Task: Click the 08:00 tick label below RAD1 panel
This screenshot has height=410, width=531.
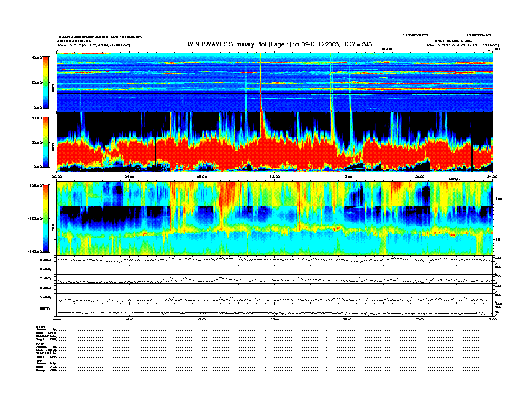Action: 202,176
